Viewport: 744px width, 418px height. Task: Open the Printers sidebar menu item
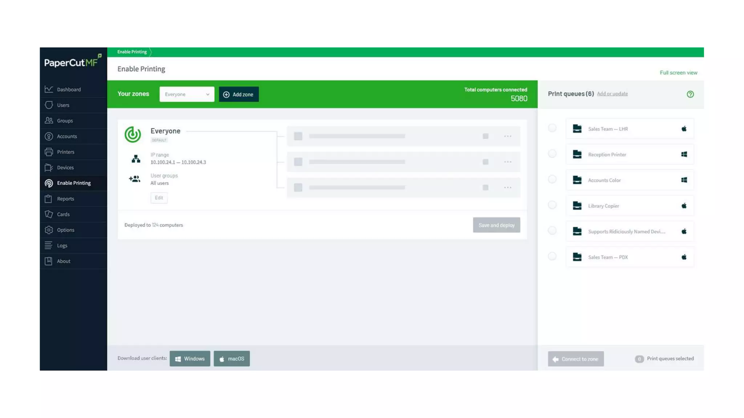65,152
